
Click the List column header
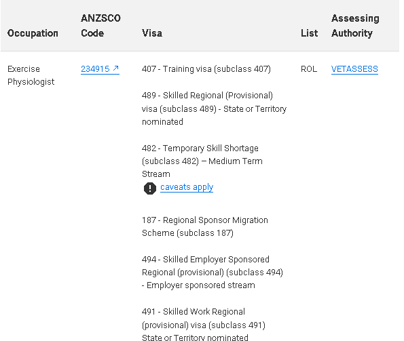(x=309, y=33)
